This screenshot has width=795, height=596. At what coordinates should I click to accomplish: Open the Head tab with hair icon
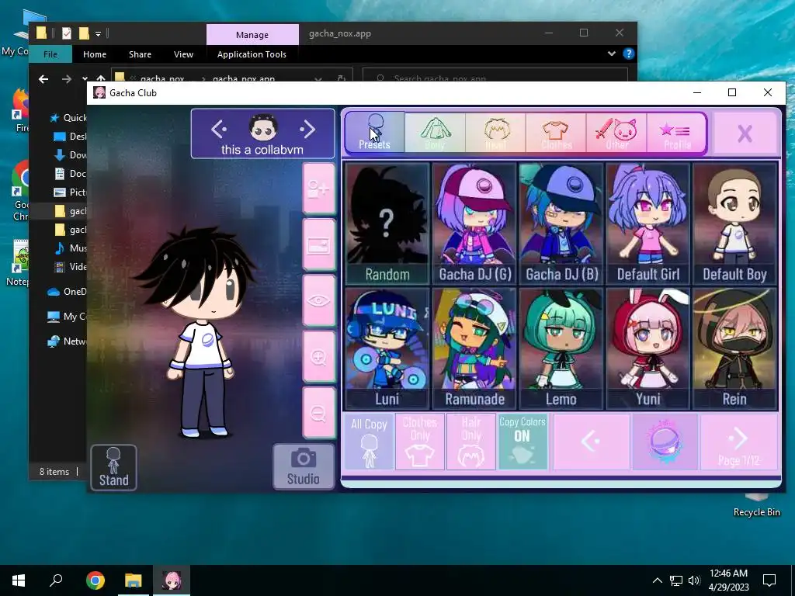pyautogui.click(x=495, y=132)
